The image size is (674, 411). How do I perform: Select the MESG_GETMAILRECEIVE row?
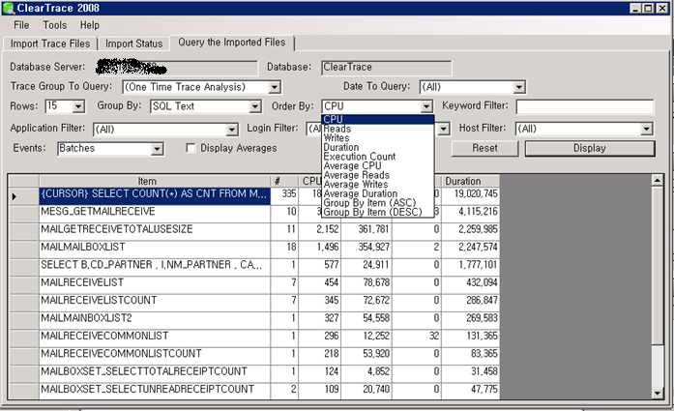(x=155, y=214)
